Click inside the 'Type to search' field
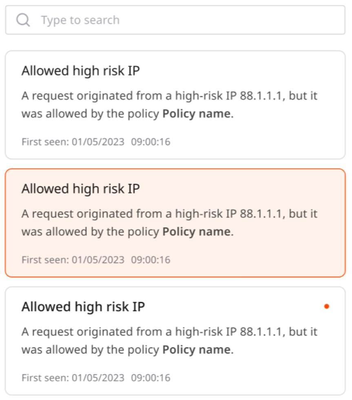This screenshot has width=352, height=400. tap(122, 20)
